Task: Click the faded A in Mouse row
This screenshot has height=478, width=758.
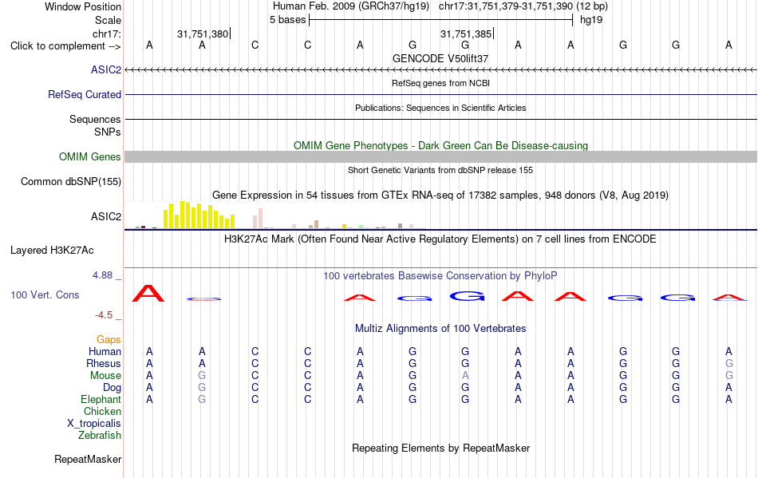Action: 465,376
